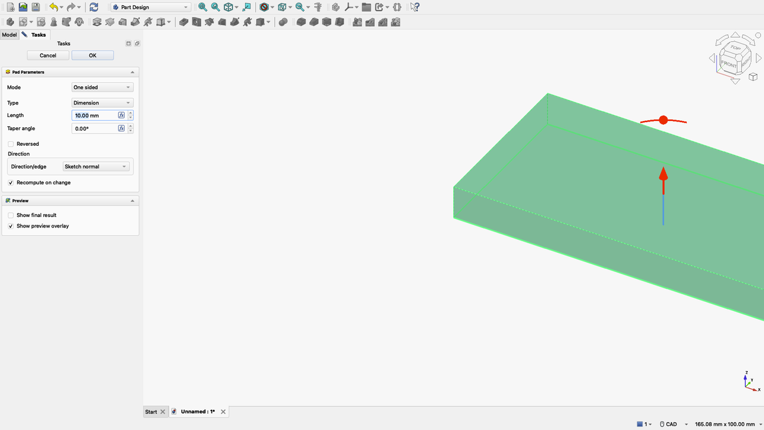Enable Show final result preview
The image size is (764, 430).
coord(10,215)
